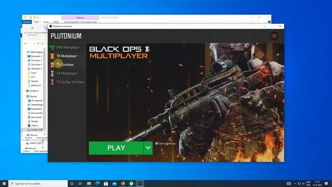The height and width of the screenshot is (187, 332).
Task: Open Game Settings link
Action: [x=165, y=143]
